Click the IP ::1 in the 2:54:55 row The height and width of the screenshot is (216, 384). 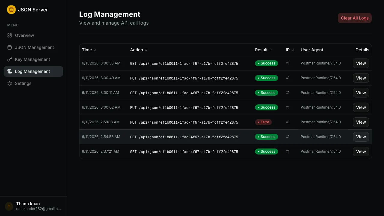click(x=287, y=137)
